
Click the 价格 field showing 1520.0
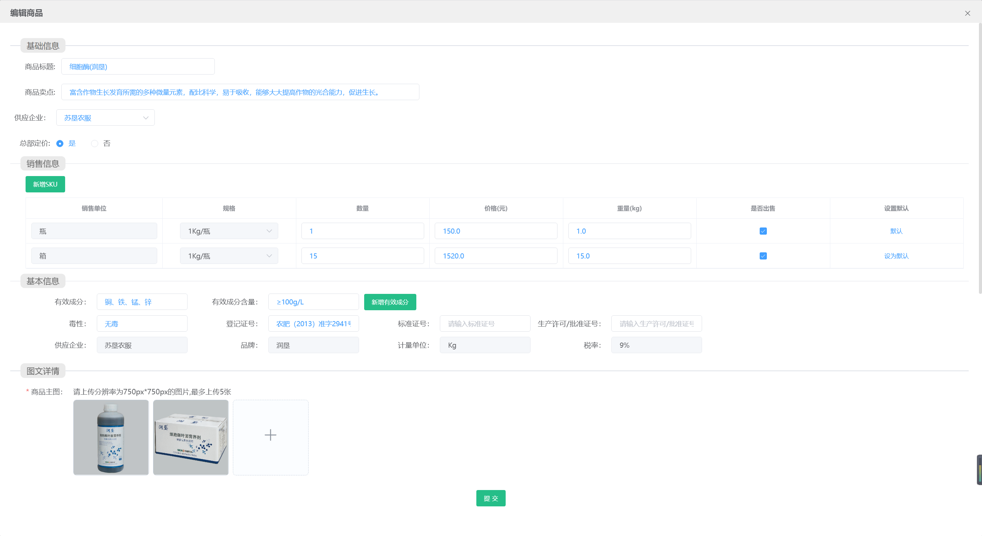495,256
